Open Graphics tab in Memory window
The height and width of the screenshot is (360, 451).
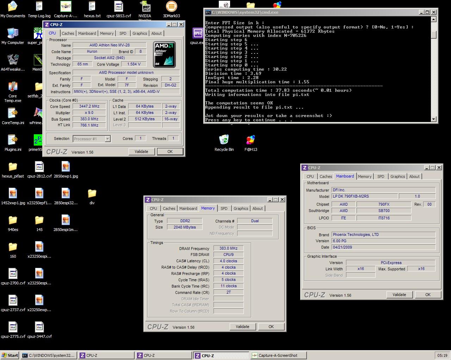[241, 208]
